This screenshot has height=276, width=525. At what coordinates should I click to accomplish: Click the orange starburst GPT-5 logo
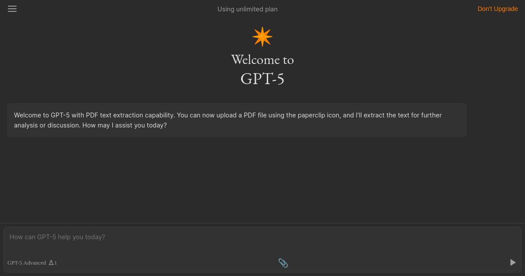click(x=262, y=36)
